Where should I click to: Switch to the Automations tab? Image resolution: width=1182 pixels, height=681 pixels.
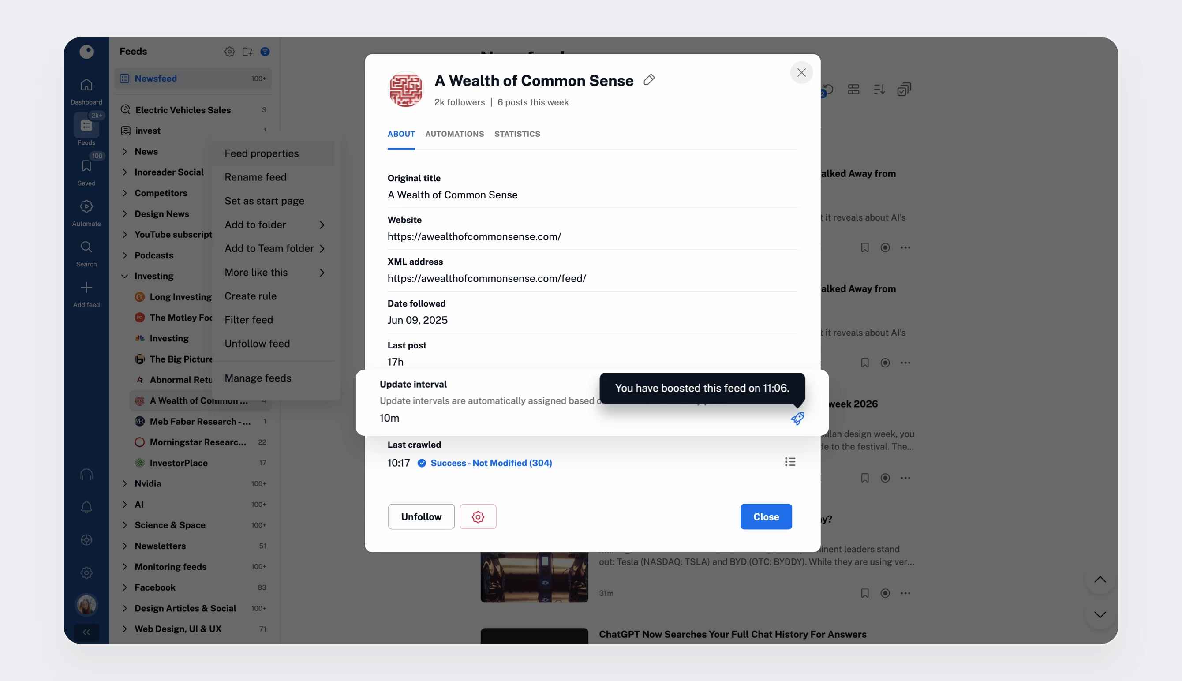click(454, 134)
